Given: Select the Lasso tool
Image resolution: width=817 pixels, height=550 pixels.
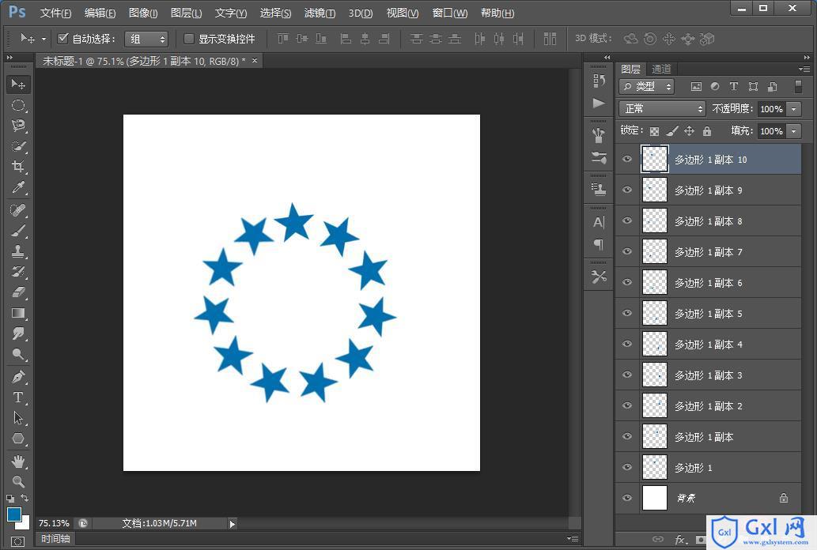Looking at the screenshot, I should pos(18,126).
